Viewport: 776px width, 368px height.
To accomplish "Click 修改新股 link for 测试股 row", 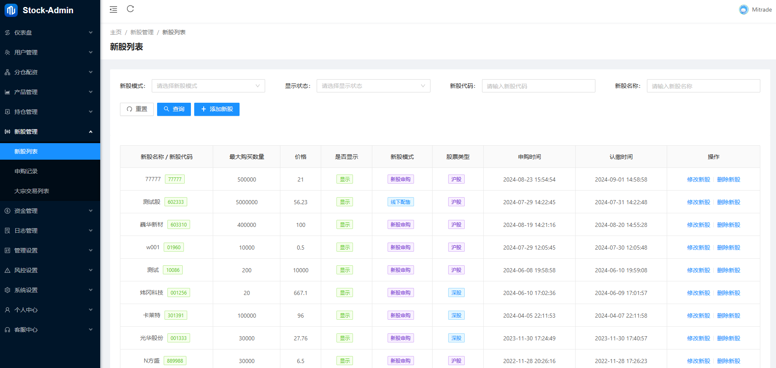I will coord(698,202).
